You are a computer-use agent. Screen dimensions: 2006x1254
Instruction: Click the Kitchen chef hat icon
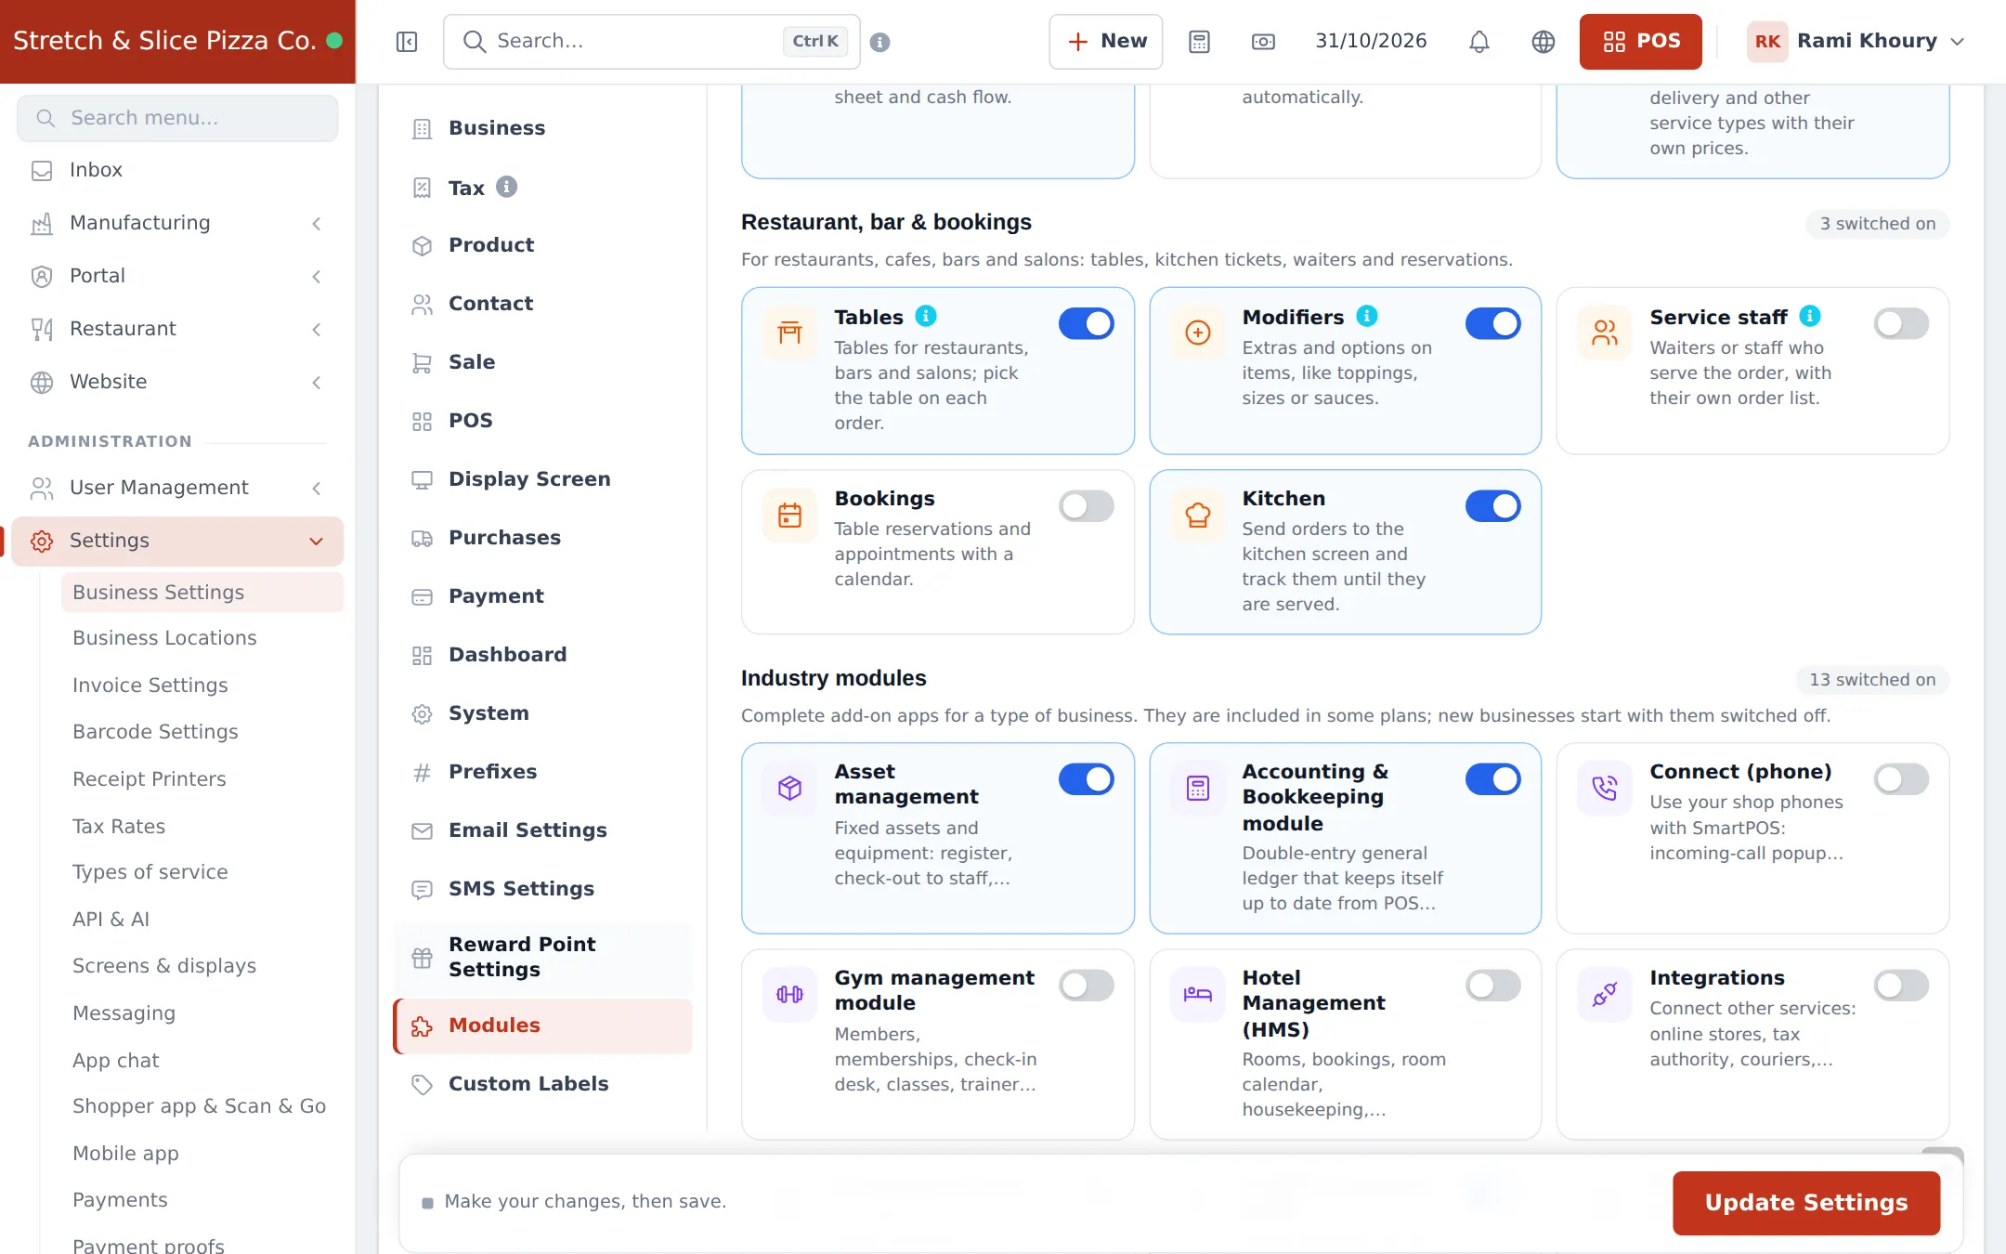(x=1198, y=515)
